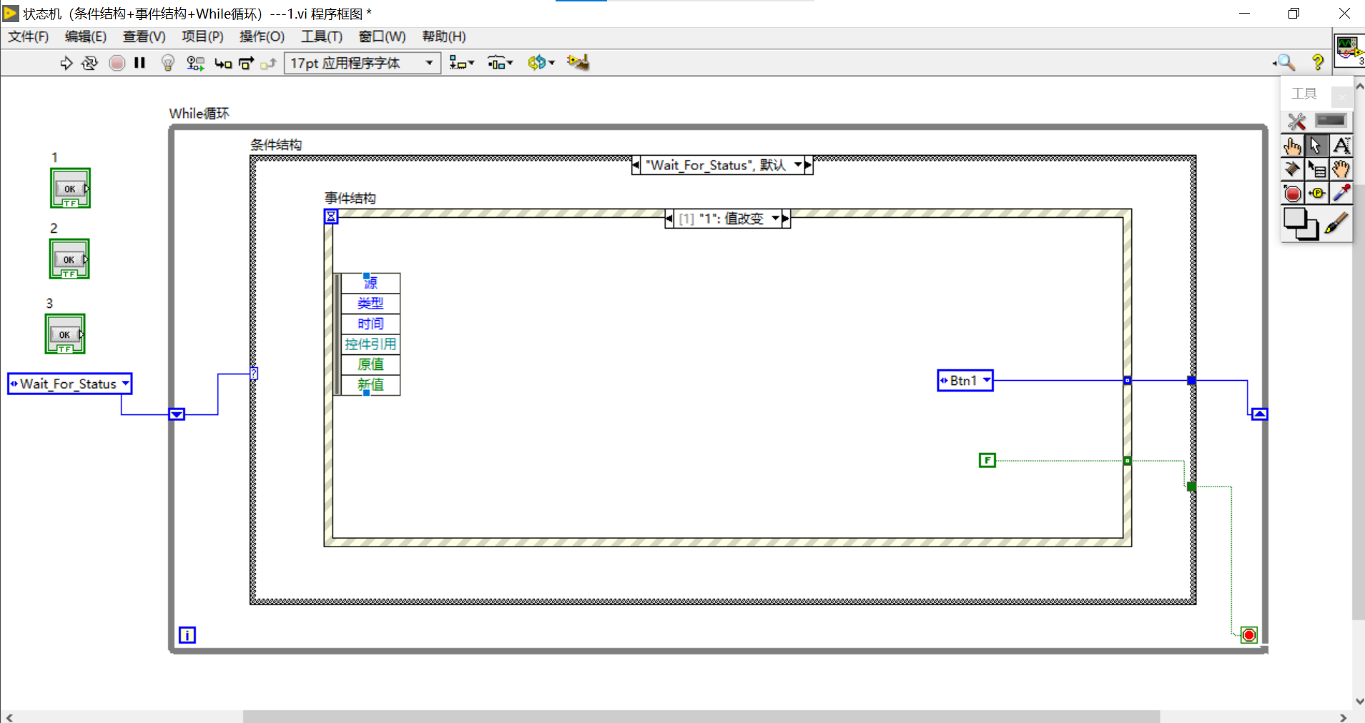The image size is (1365, 723).
Task: Go to previous event case
Action: click(669, 219)
